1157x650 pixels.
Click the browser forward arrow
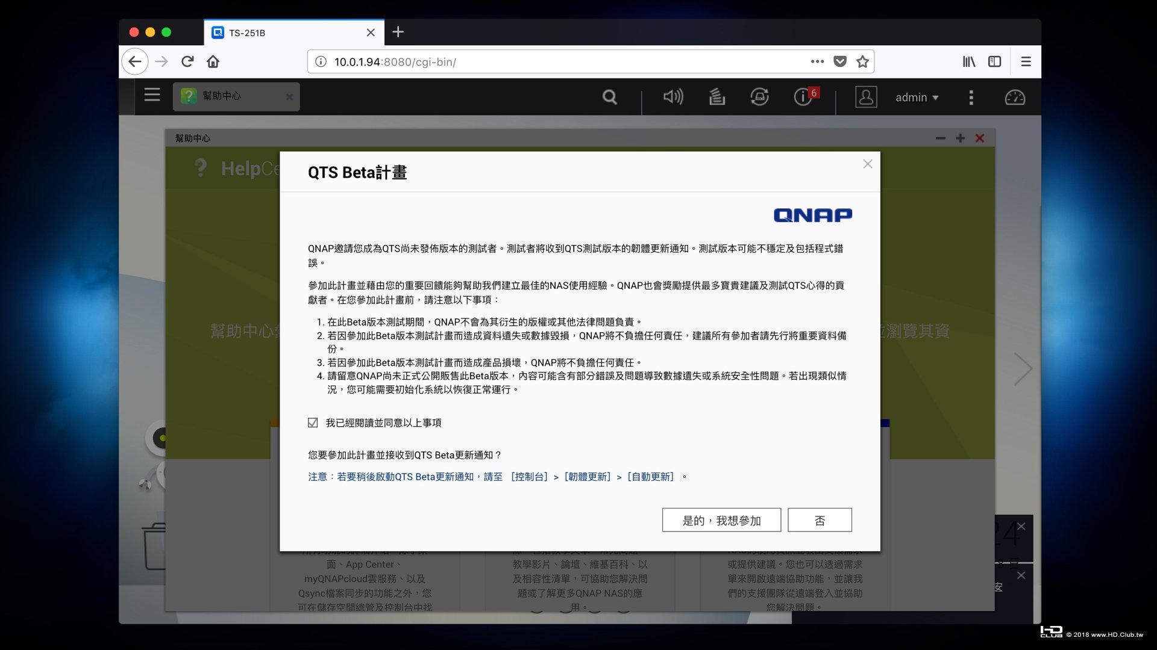pyautogui.click(x=161, y=61)
